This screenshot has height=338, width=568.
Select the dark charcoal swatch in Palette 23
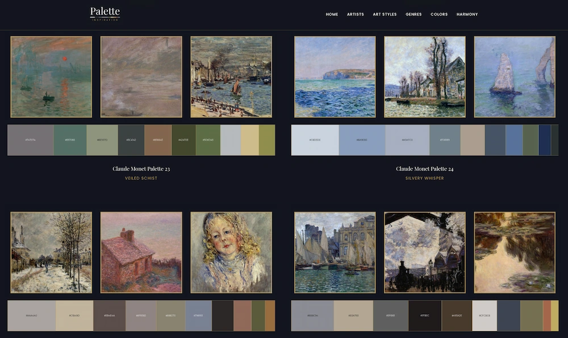click(131, 140)
